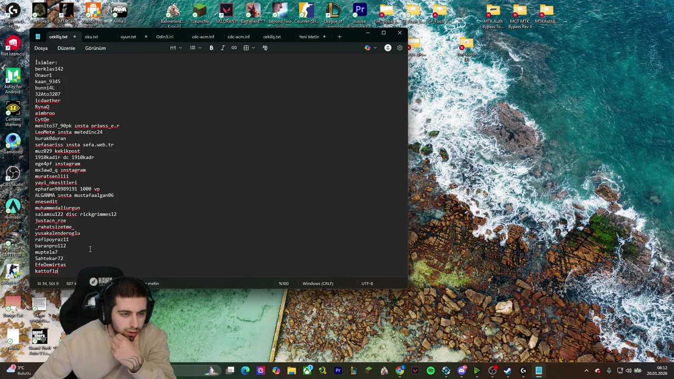Image resolution: width=674 pixels, height=379 pixels.
Task: Click the UTF-8 encoding indicator
Action: tap(367, 284)
